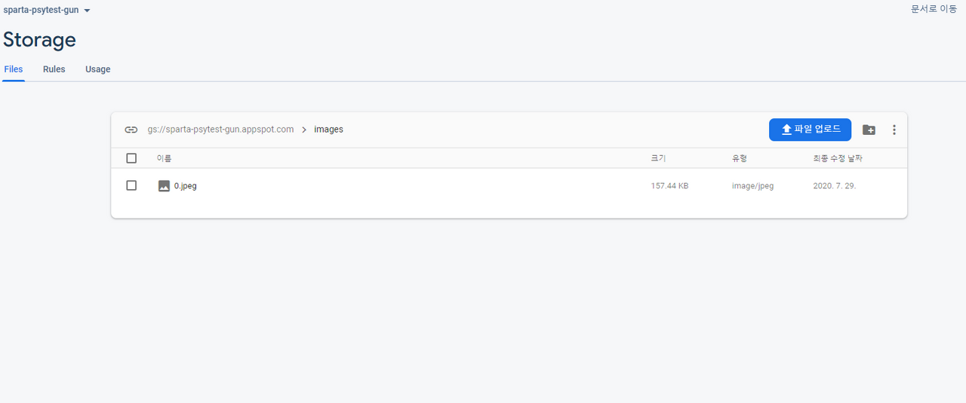Sort by the 크기 column header

click(658, 158)
